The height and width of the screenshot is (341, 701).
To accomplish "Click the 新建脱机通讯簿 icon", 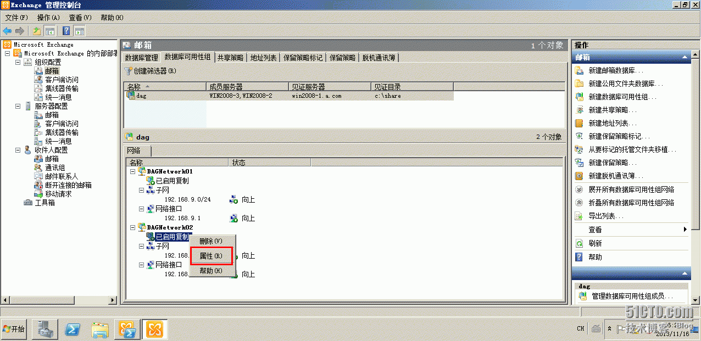I will pyautogui.click(x=578, y=176).
